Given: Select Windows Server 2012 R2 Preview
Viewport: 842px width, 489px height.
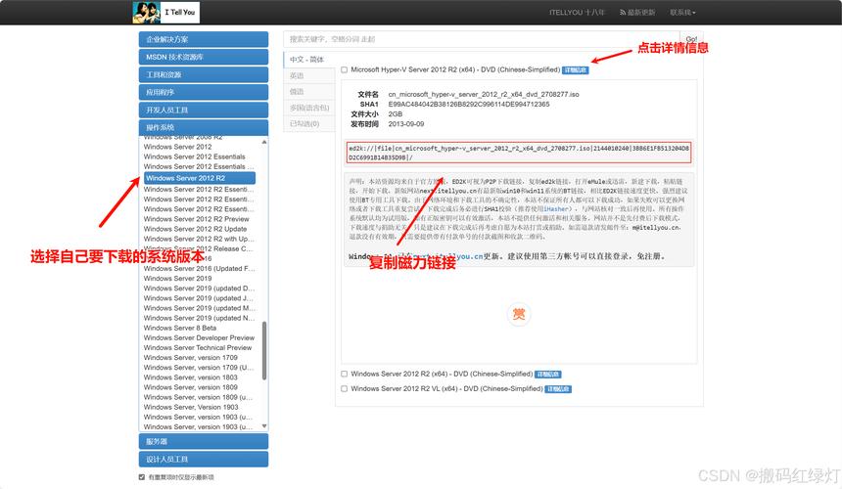Looking at the screenshot, I should 197,219.
